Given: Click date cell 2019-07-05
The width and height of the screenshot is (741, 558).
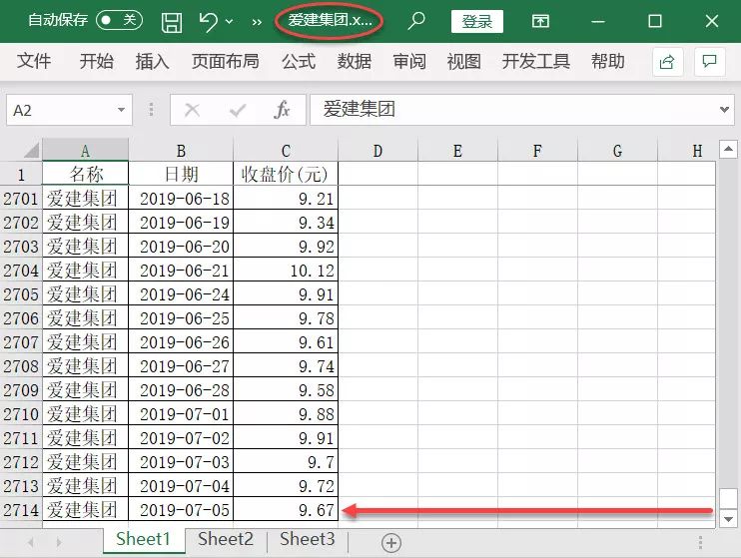Looking at the screenshot, I should tap(181, 510).
